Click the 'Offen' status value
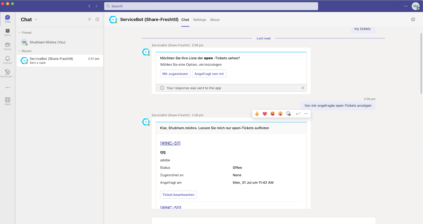The image size is (423, 224). tap(237, 168)
